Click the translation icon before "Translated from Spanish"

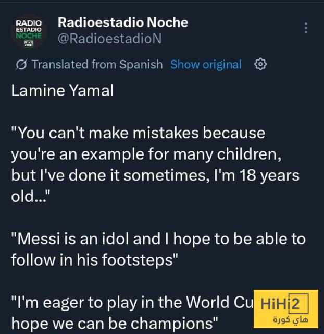tap(21, 65)
